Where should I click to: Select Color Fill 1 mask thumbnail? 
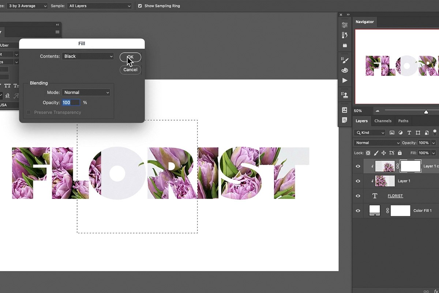tap(401, 211)
